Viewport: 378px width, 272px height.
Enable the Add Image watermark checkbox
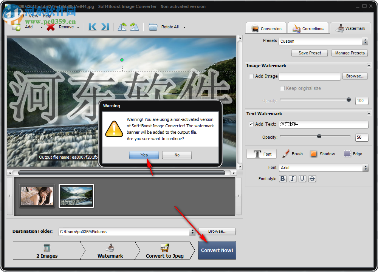pos(251,76)
